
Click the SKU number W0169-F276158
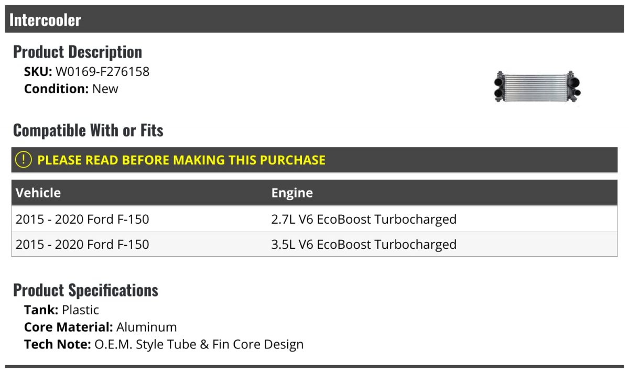(103, 72)
